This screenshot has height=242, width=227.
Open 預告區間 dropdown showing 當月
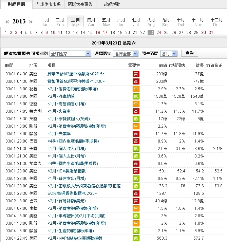click(169, 54)
